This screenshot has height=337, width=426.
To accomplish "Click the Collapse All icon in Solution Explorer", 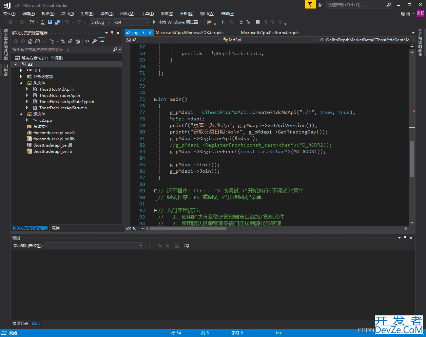I will (70, 41).
